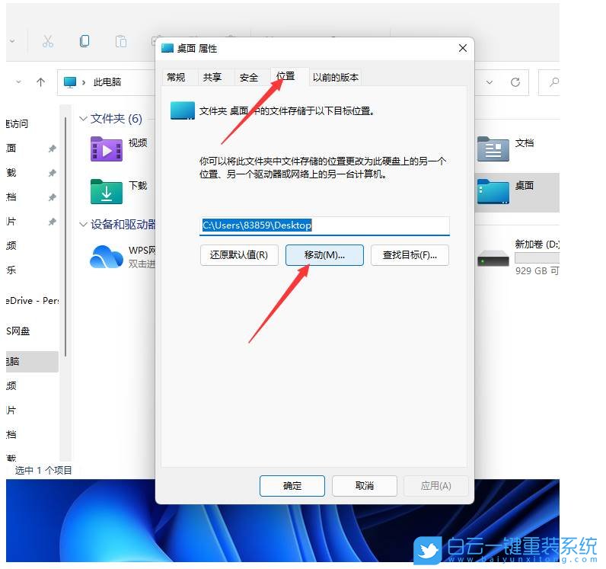
Task: Select the 新加卷 (D:) drive icon
Action: pyautogui.click(x=493, y=258)
